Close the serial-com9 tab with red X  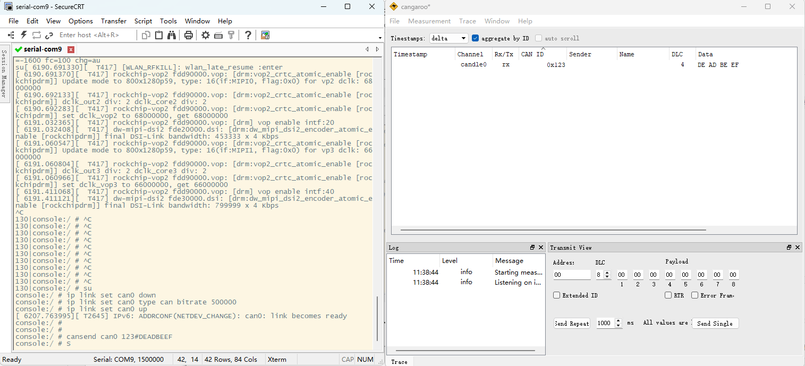71,49
